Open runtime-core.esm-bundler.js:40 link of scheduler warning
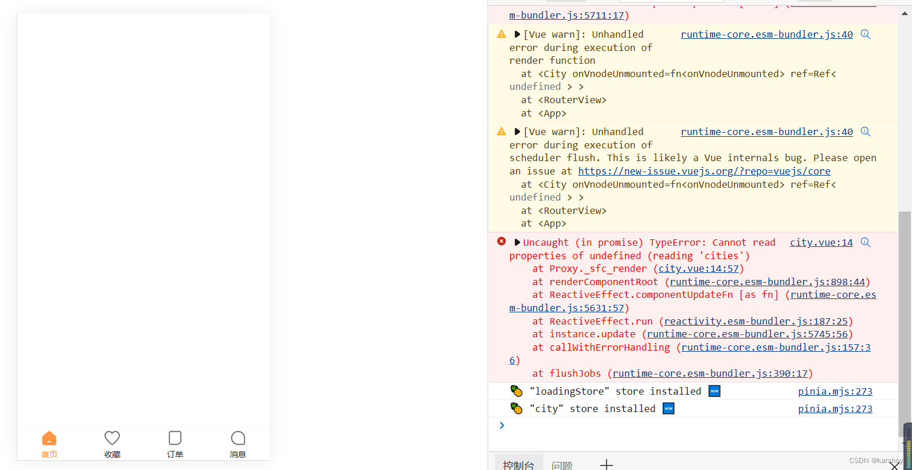 click(x=766, y=132)
